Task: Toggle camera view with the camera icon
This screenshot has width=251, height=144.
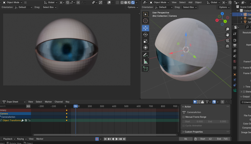Action: tap(228, 40)
